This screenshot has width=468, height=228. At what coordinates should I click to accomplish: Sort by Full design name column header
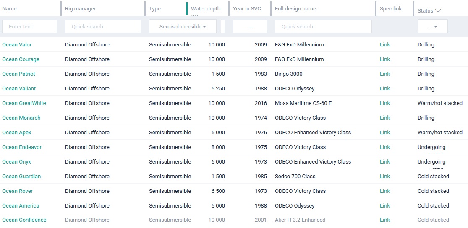click(x=295, y=9)
